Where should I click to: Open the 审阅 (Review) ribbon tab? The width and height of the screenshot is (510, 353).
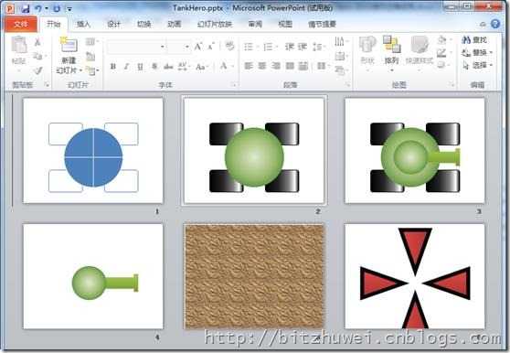point(255,24)
